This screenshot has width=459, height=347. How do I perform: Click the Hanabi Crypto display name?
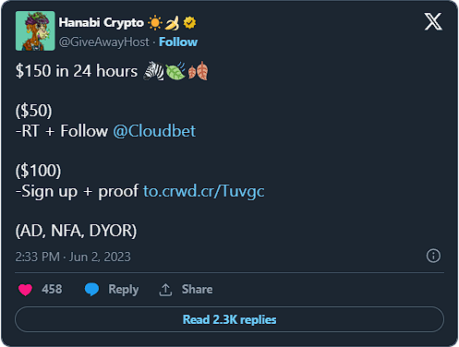pos(102,23)
